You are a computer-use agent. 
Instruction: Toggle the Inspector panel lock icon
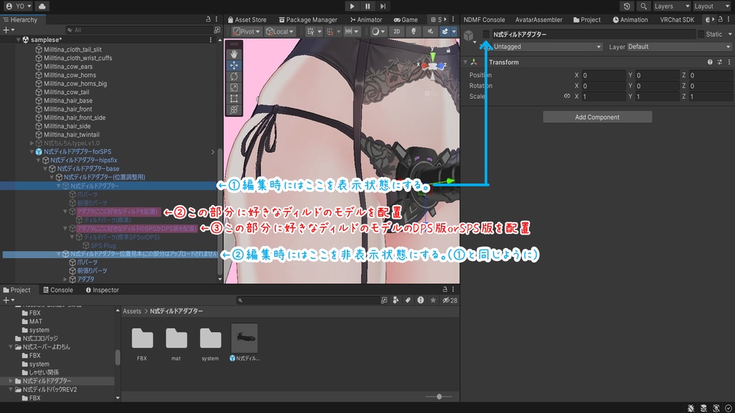point(721,19)
